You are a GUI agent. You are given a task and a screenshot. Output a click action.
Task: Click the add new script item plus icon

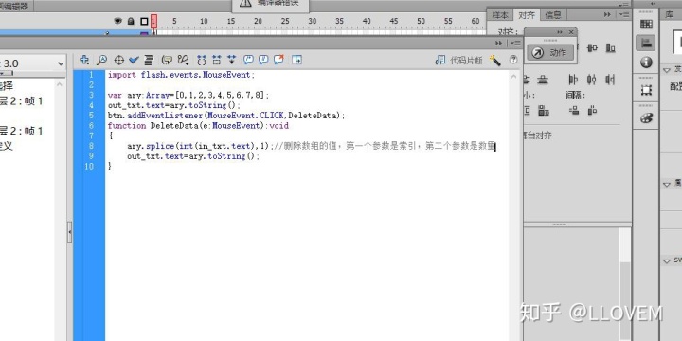85,60
